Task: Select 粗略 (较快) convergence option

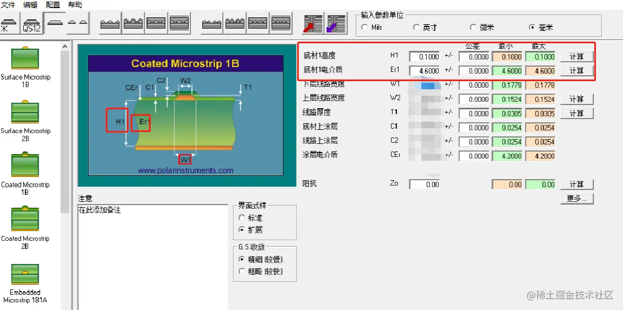Action: pos(261,272)
